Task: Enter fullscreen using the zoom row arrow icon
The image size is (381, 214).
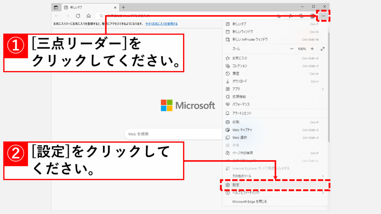Action: pos(322,49)
